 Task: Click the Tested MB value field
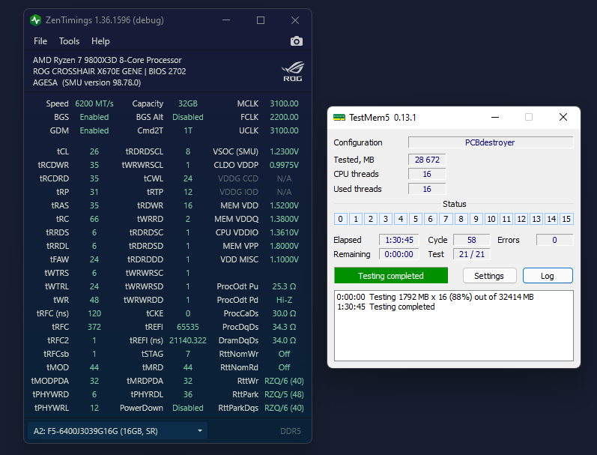(427, 160)
